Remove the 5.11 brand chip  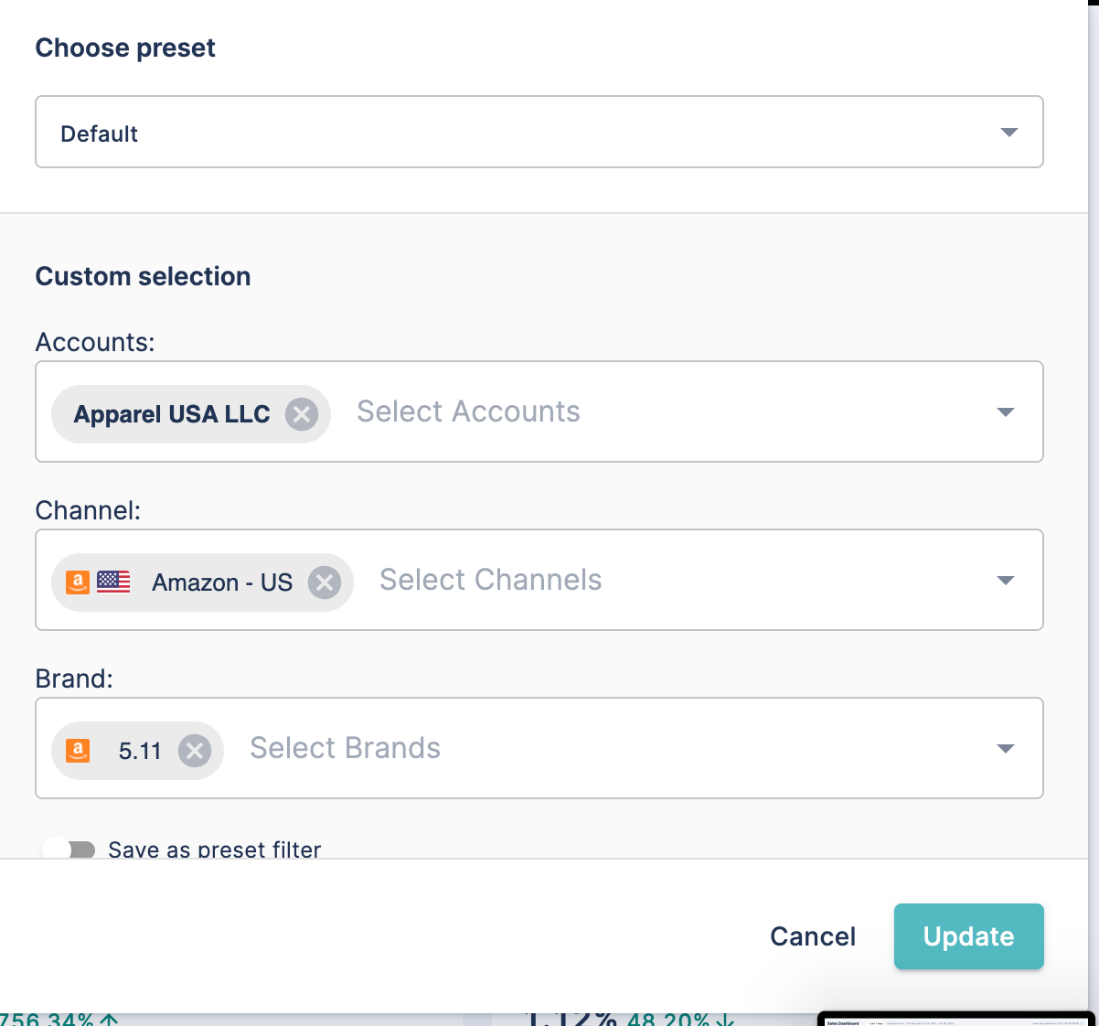coord(194,751)
